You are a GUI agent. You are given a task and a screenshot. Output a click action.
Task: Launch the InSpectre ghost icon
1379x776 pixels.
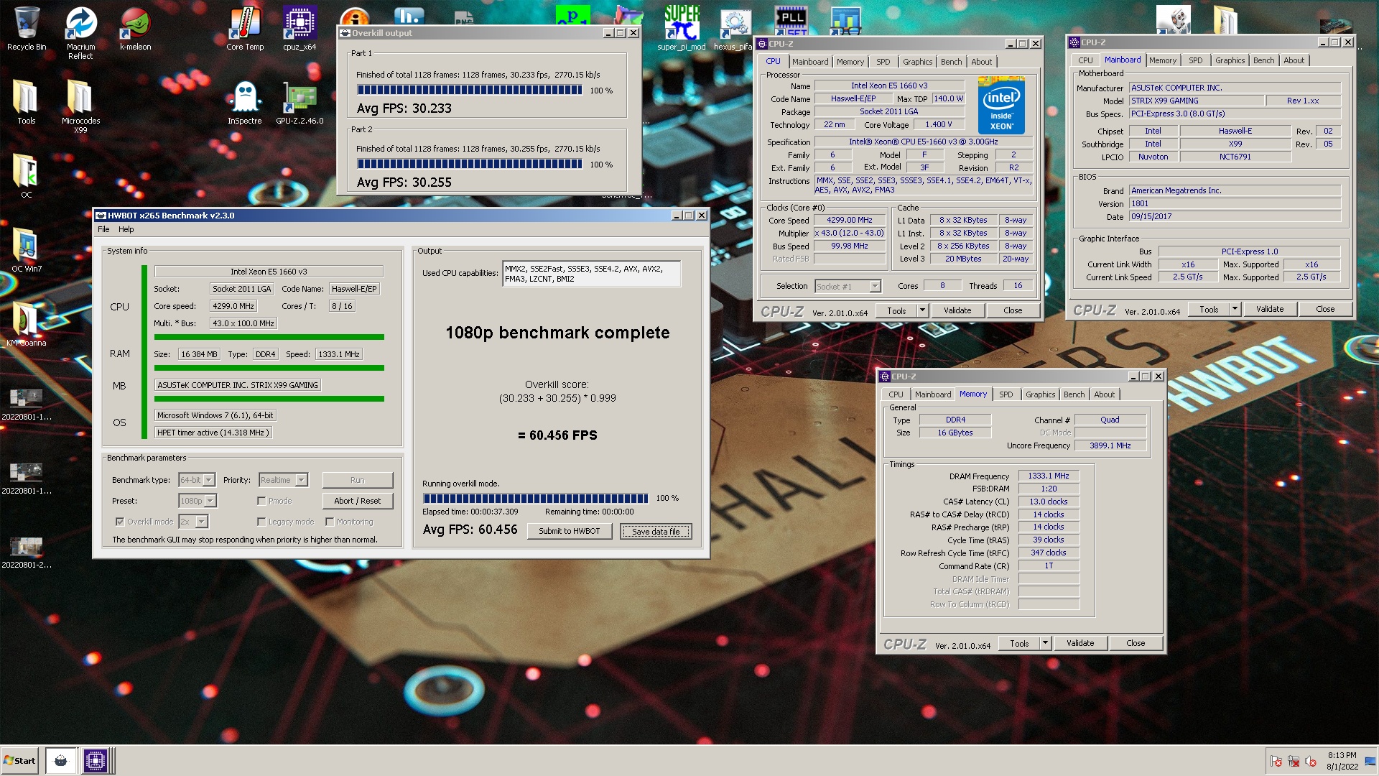(x=245, y=101)
